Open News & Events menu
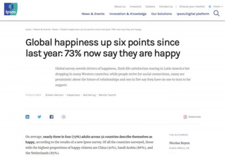Image resolution: width=225 pixels, height=159 pixels. [x=93, y=14]
